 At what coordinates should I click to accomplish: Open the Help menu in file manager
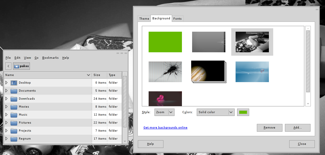click(x=65, y=58)
